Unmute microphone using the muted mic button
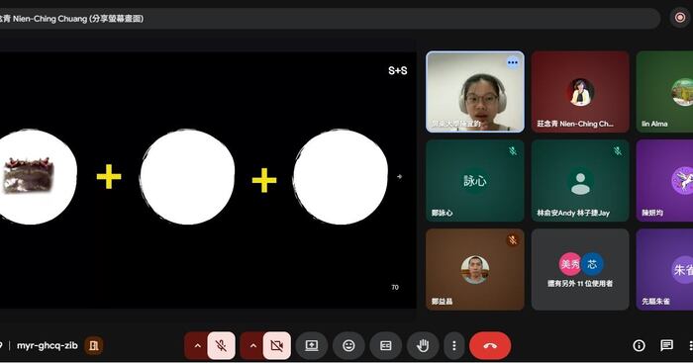The image size is (693, 363). [x=221, y=345]
